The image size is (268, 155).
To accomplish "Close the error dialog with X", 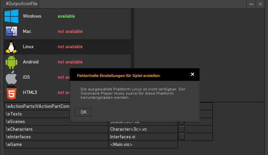I will pyautogui.click(x=193, y=74).
